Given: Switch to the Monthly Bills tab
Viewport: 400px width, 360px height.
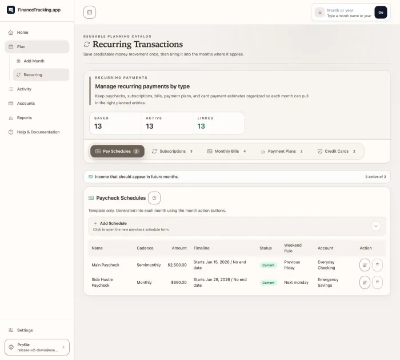Looking at the screenshot, I should point(226,151).
